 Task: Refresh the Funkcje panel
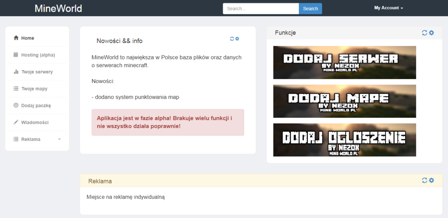pyautogui.click(x=425, y=33)
